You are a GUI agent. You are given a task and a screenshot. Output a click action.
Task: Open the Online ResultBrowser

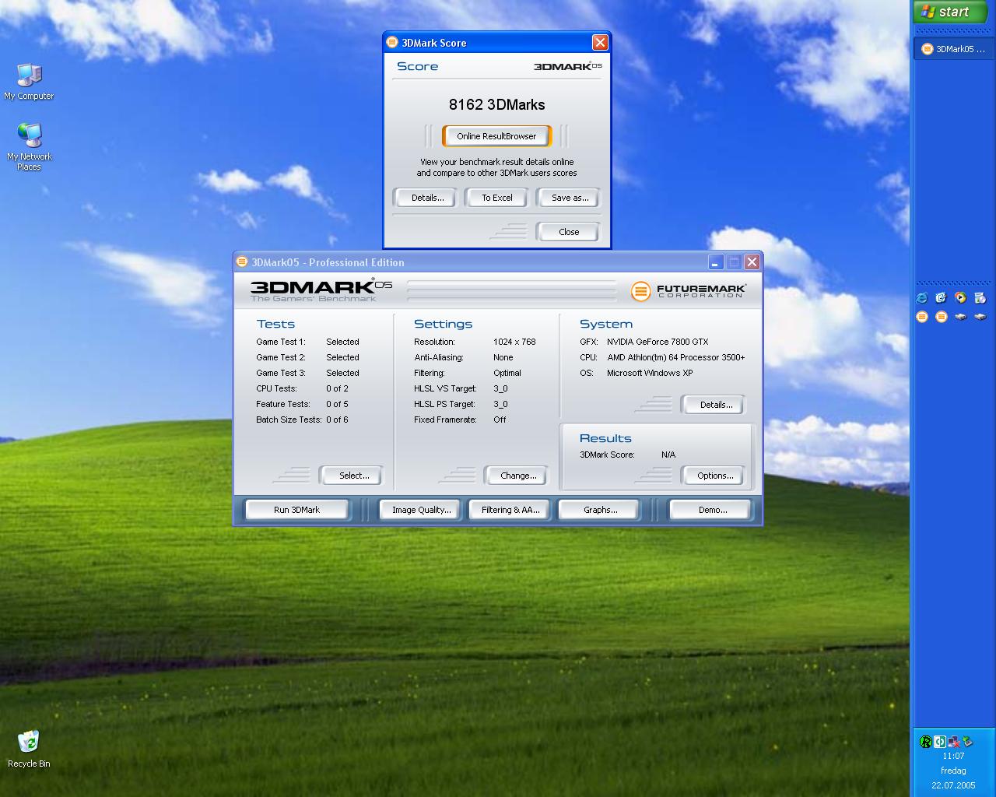496,136
